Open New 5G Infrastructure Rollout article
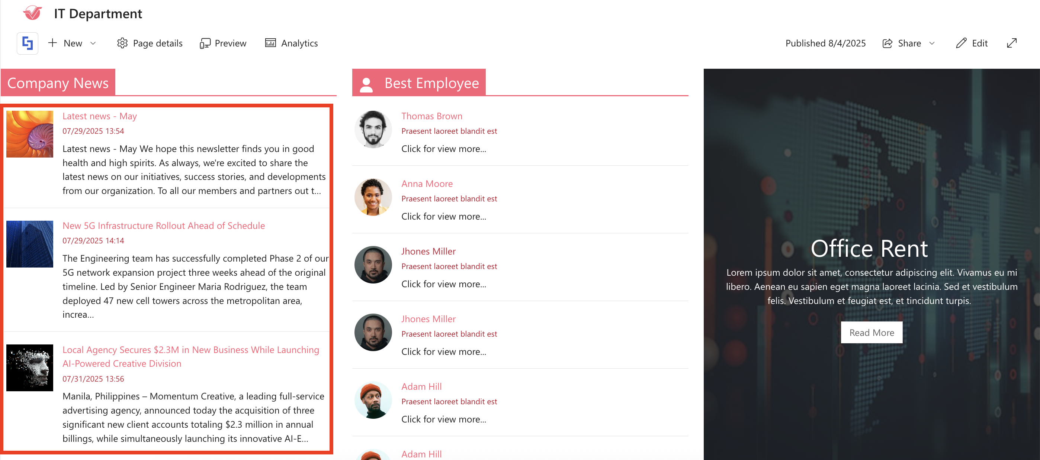1040x460 pixels. [164, 226]
